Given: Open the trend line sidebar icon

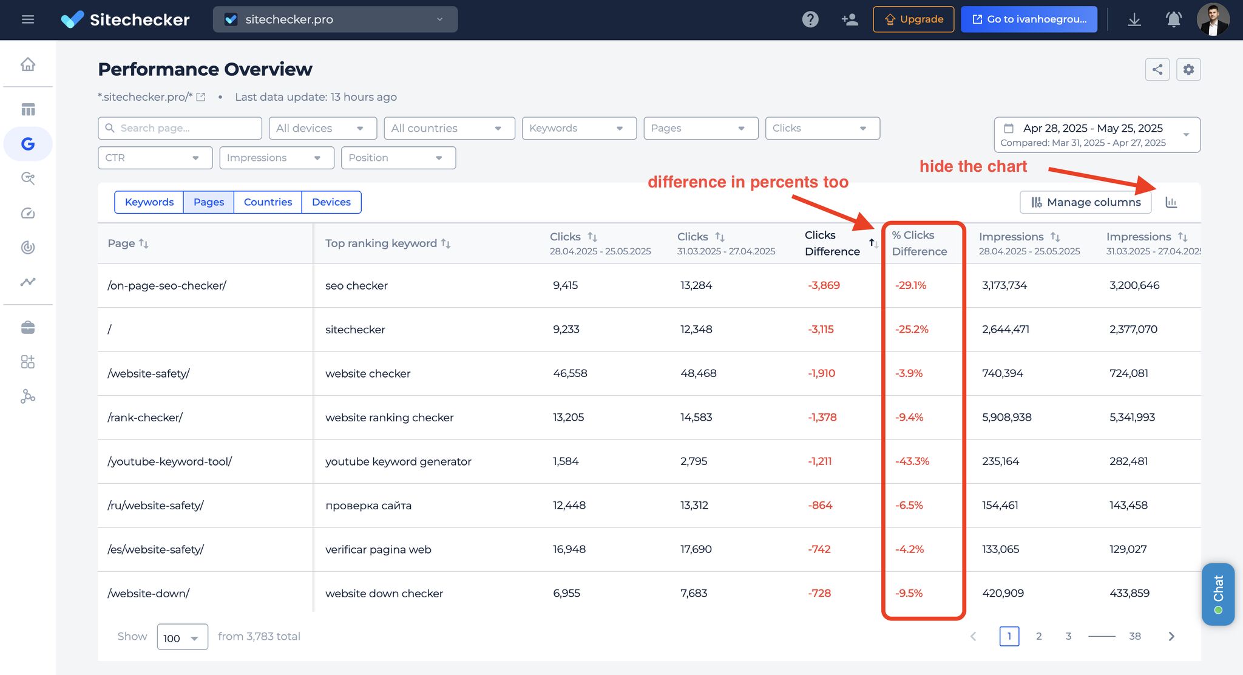Looking at the screenshot, I should click(28, 282).
